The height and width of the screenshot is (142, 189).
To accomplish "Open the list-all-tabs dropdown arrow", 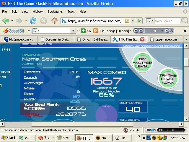I will 186,39.
